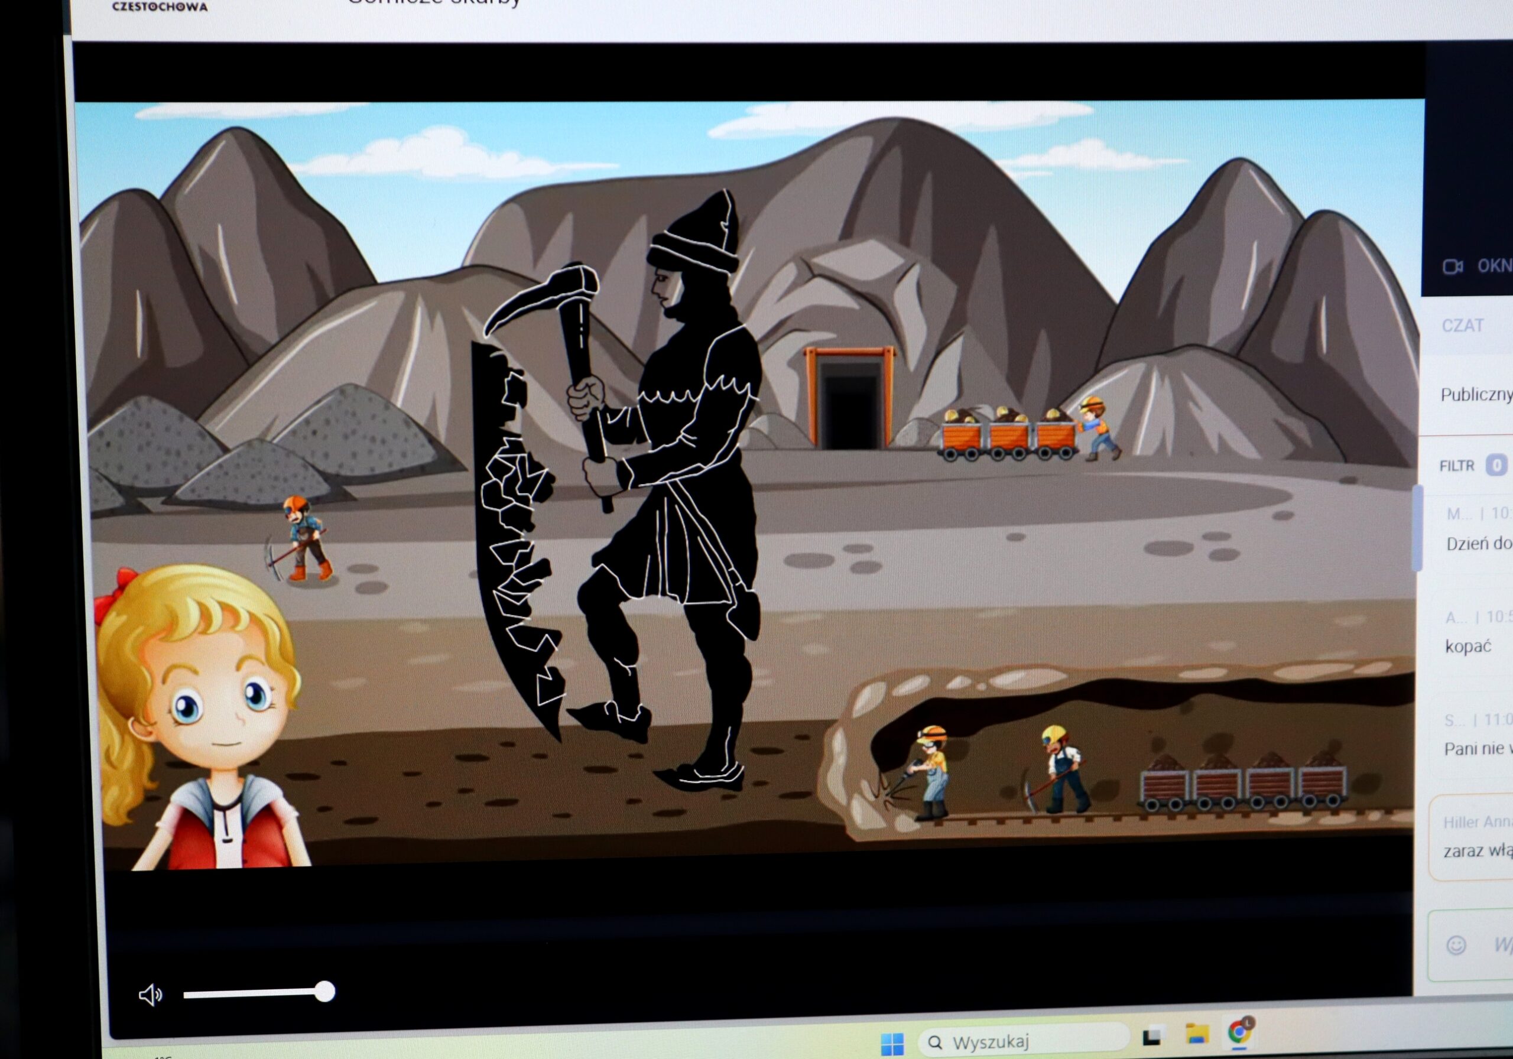Select the Publiczny chat tab
Viewport: 1513px width, 1059px height.
[x=1476, y=395]
